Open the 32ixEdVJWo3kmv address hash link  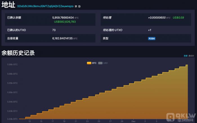pyautogui.click(x=45, y=6)
